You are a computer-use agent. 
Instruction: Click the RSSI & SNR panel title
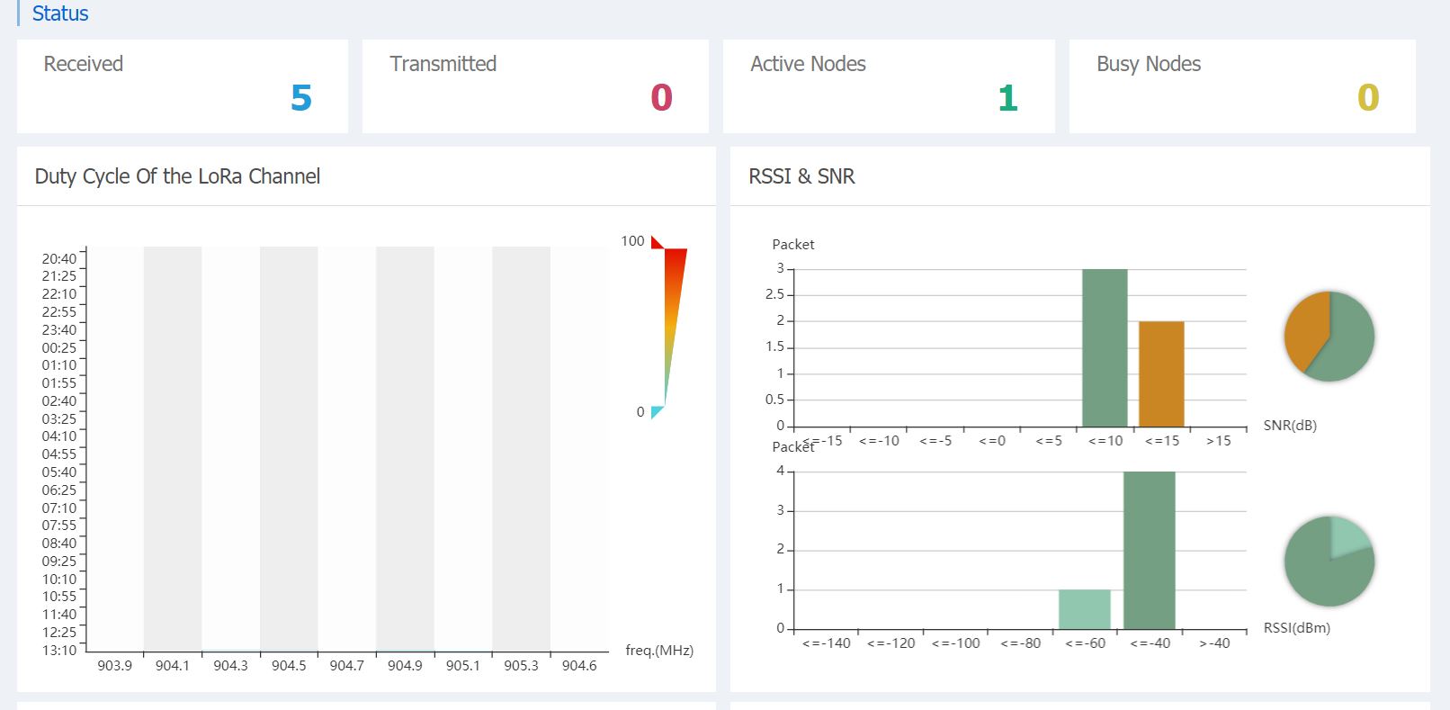click(x=801, y=176)
